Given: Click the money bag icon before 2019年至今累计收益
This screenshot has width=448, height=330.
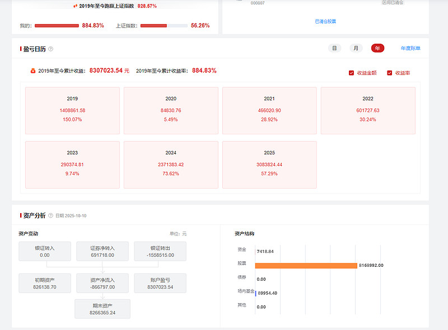Looking at the screenshot, I should [x=33, y=71].
